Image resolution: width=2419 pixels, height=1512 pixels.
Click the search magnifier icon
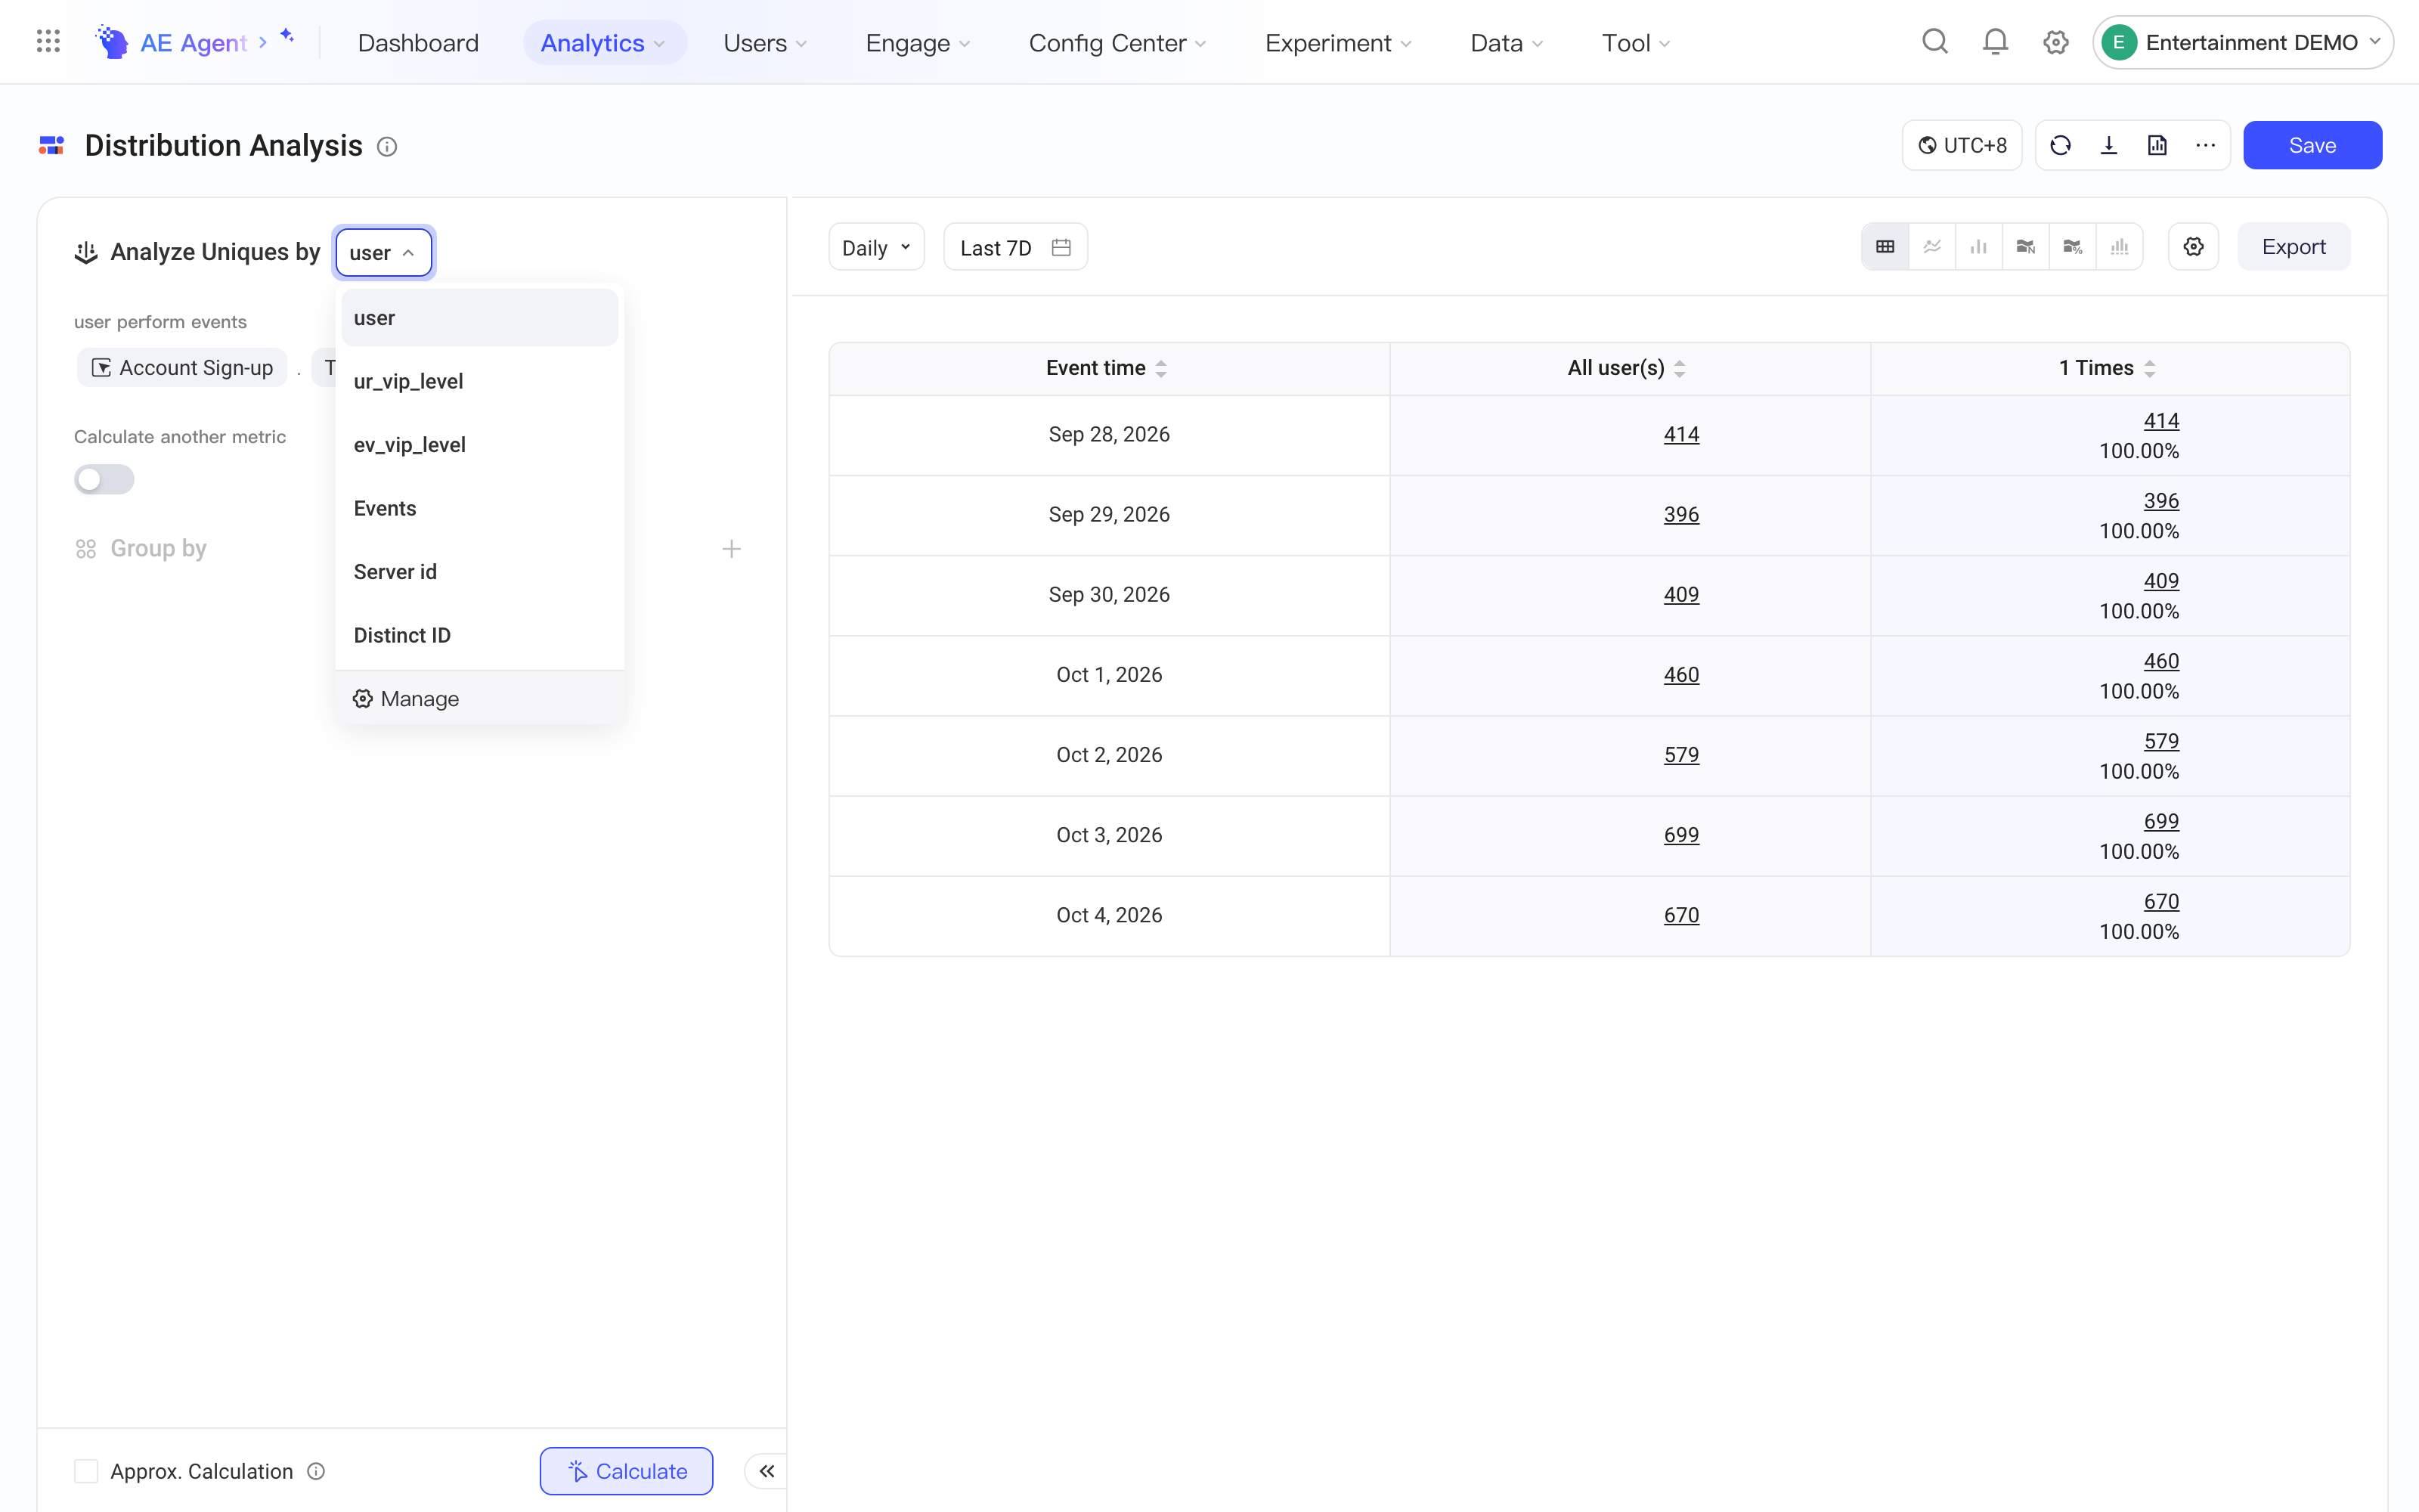point(1934,42)
